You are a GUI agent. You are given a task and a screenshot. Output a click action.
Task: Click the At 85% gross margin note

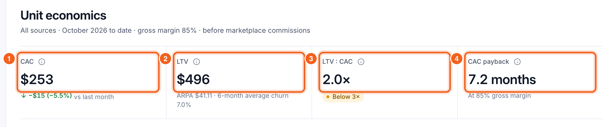[x=499, y=96]
